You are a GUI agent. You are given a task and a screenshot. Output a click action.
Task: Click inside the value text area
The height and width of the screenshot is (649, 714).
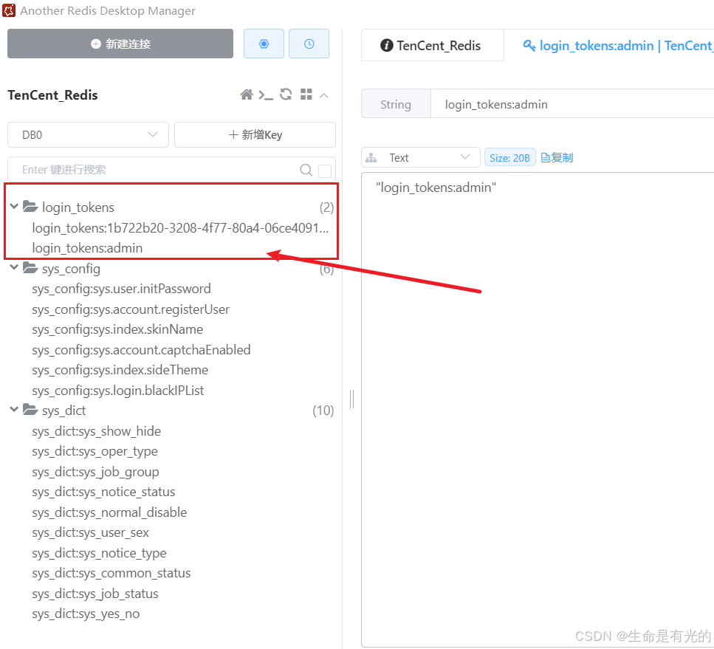(538, 410)
